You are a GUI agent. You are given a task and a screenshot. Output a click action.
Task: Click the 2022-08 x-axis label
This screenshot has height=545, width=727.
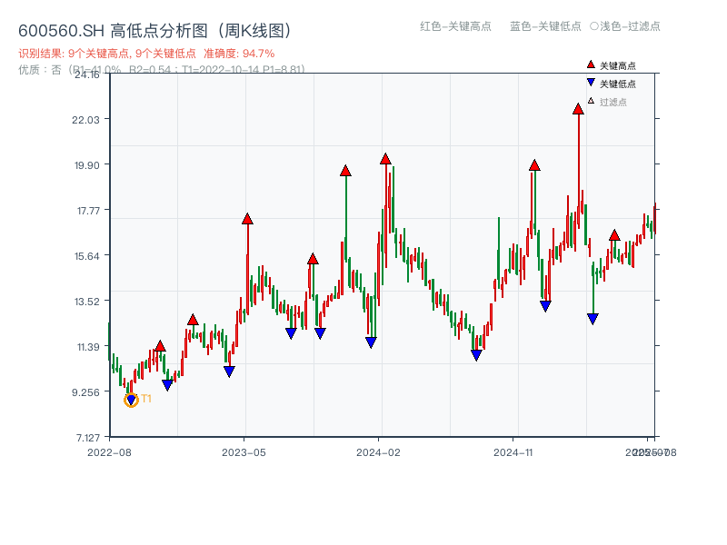click(110, 451)
